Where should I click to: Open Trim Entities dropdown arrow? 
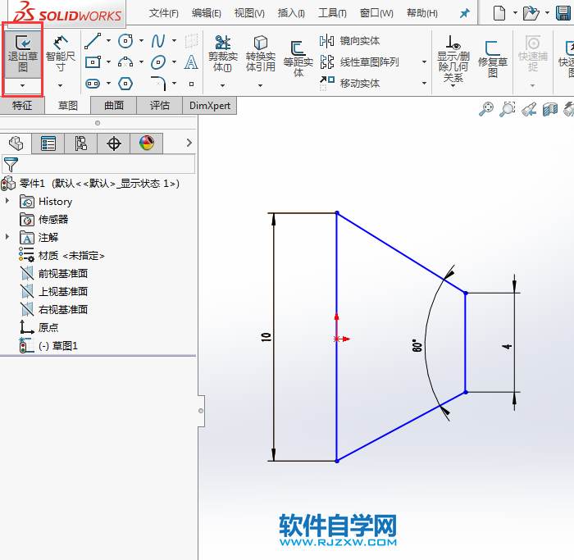point(222,85)
